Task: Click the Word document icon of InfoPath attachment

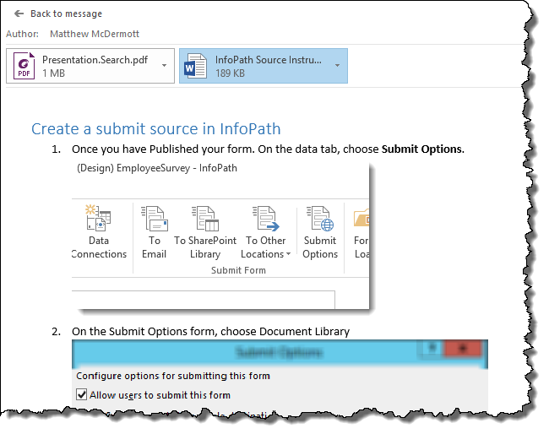Action: pyautogui.click(x=195, y=66)
